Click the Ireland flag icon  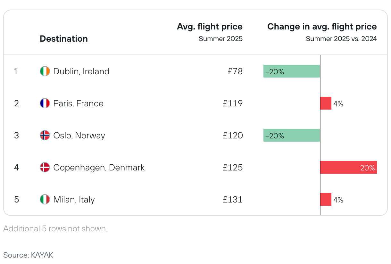(x=45, y=71)
